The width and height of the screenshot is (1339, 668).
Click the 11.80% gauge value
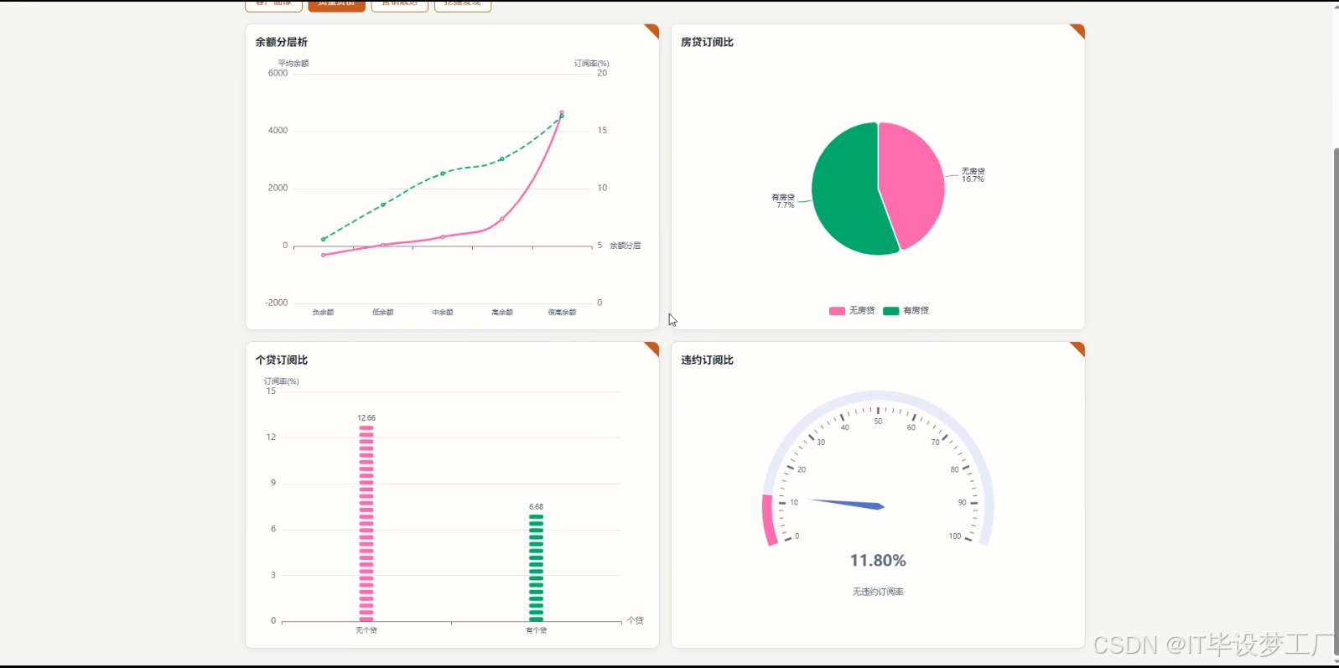coord(878,560)
